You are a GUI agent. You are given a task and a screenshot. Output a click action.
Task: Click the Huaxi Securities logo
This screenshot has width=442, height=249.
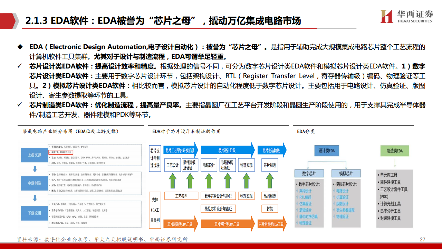(407, 16)
